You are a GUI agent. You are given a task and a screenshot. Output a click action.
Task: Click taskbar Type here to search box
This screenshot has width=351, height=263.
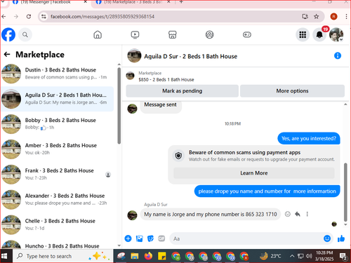[63, 256]
